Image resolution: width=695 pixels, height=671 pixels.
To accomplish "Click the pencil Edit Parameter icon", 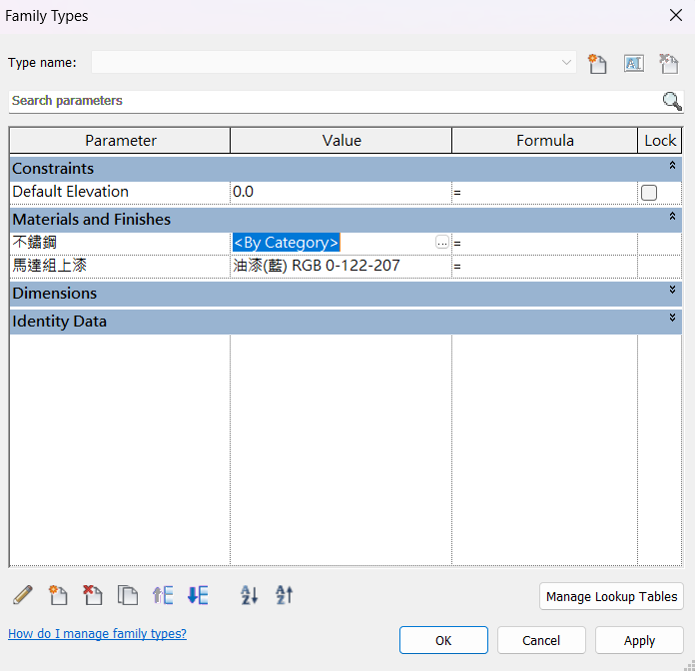I will [23, 596].
